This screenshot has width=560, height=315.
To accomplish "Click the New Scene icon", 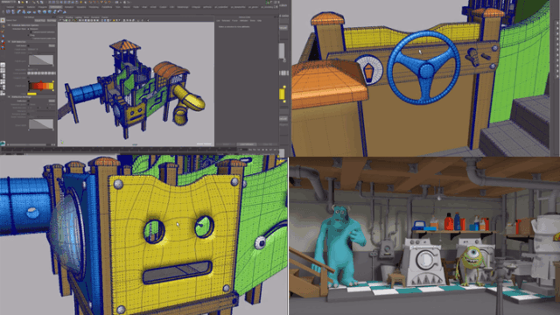I will tap(19, 2).
